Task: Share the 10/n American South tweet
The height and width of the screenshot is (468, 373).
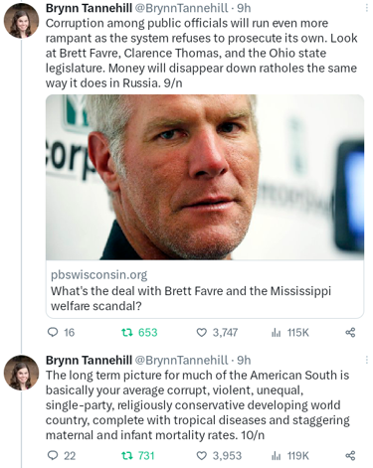Action: [x=350, y=456]
